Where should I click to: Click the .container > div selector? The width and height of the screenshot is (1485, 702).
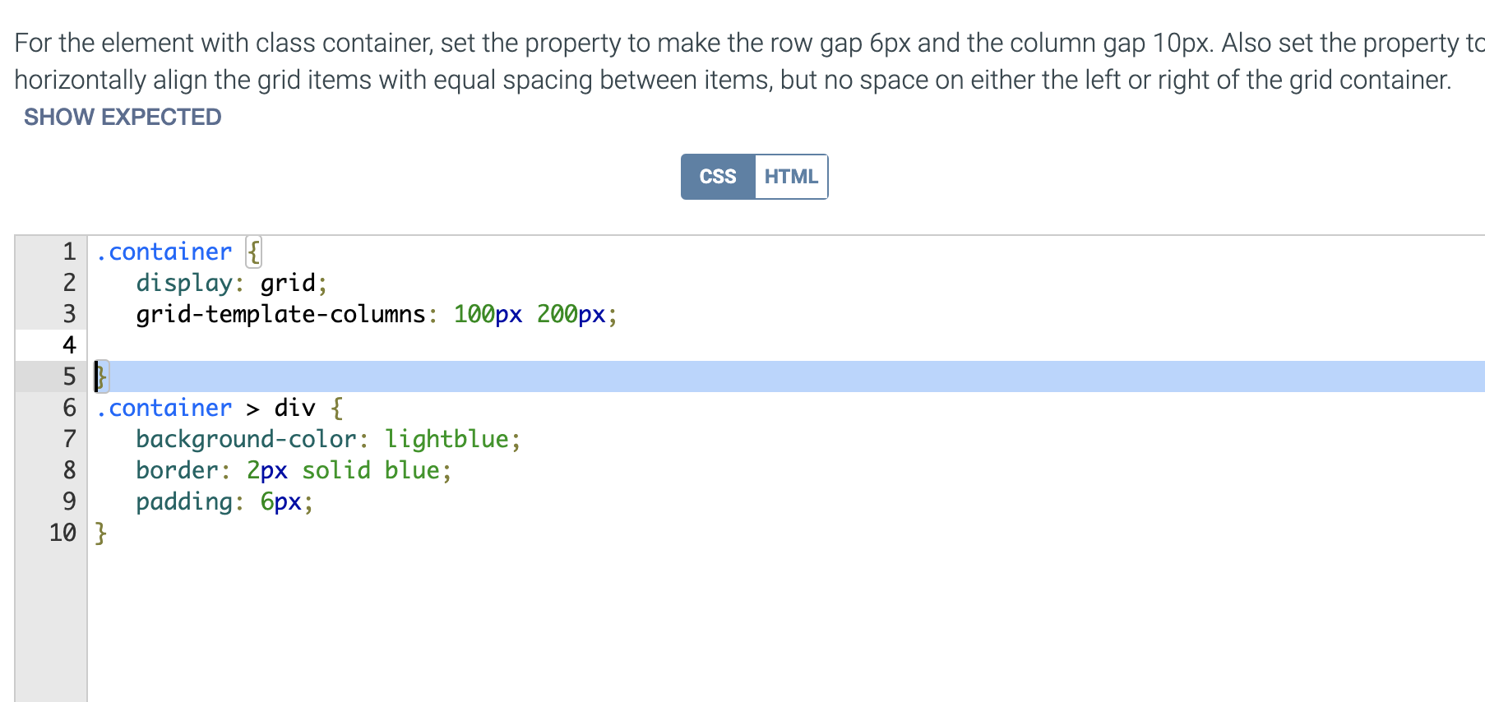pyautogui.click(x=206, y=408)
